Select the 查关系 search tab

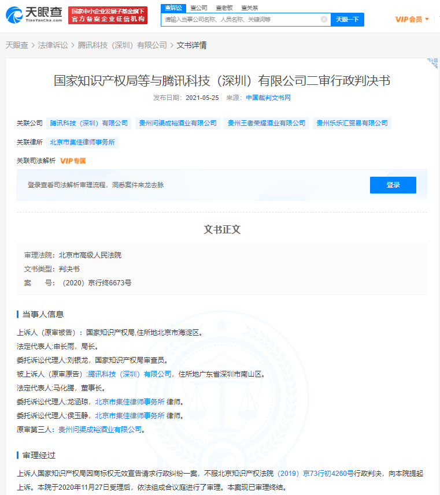point(249,8)
